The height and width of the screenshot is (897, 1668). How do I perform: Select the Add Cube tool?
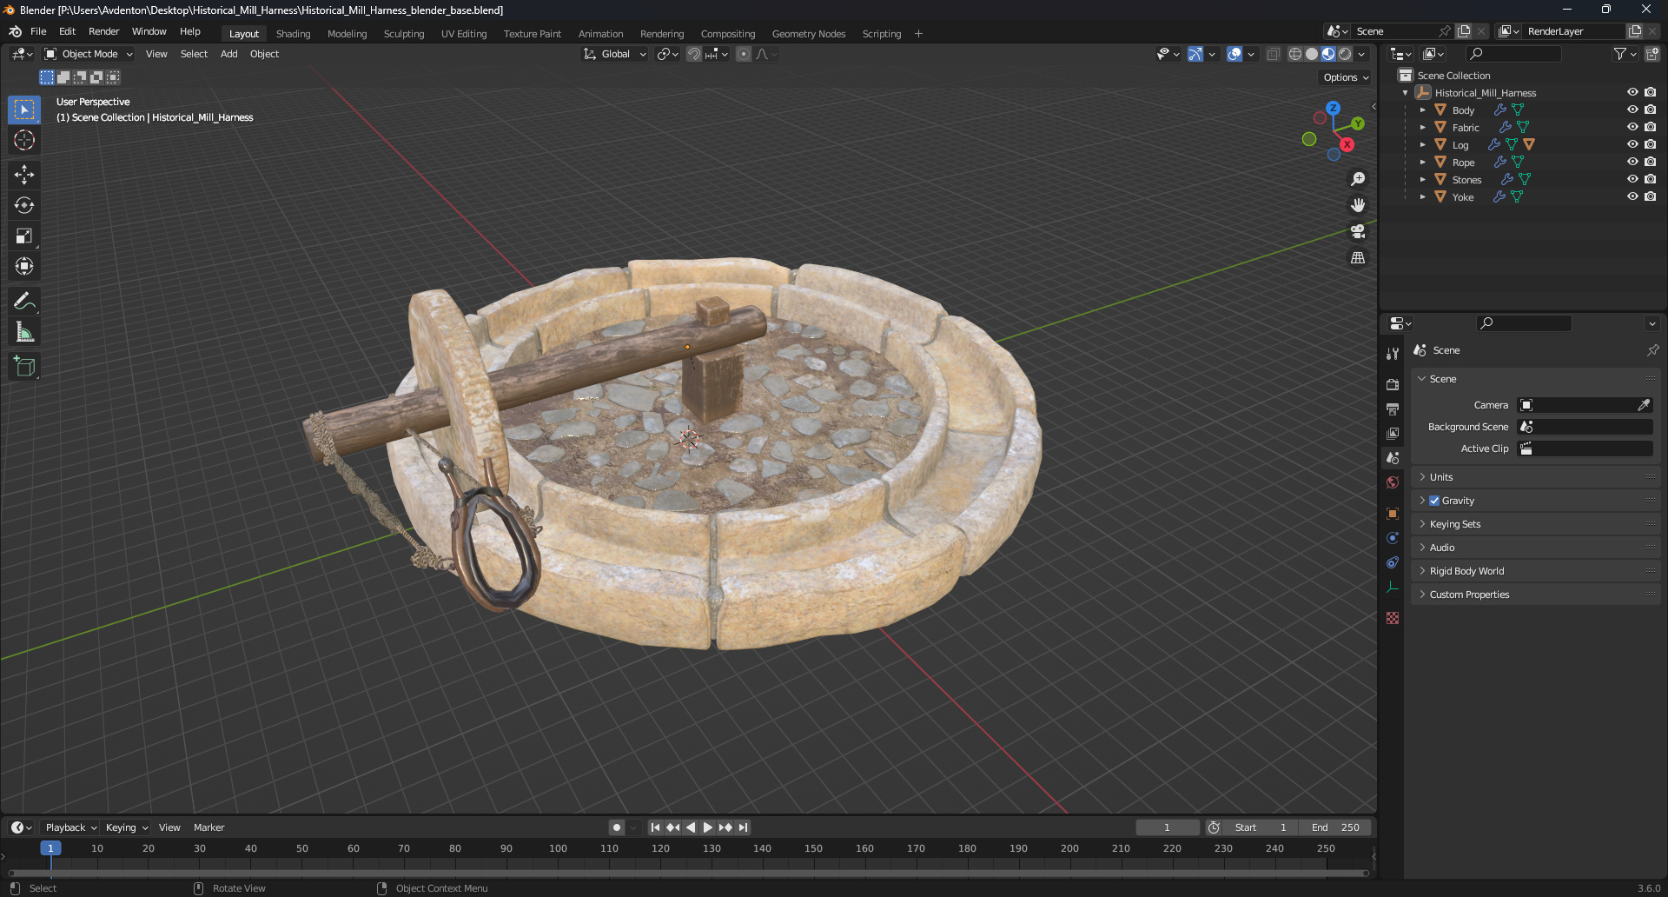24,367
